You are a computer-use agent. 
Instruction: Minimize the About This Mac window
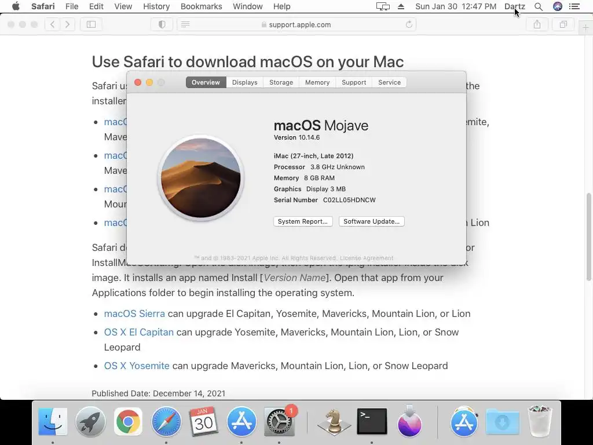149,82
